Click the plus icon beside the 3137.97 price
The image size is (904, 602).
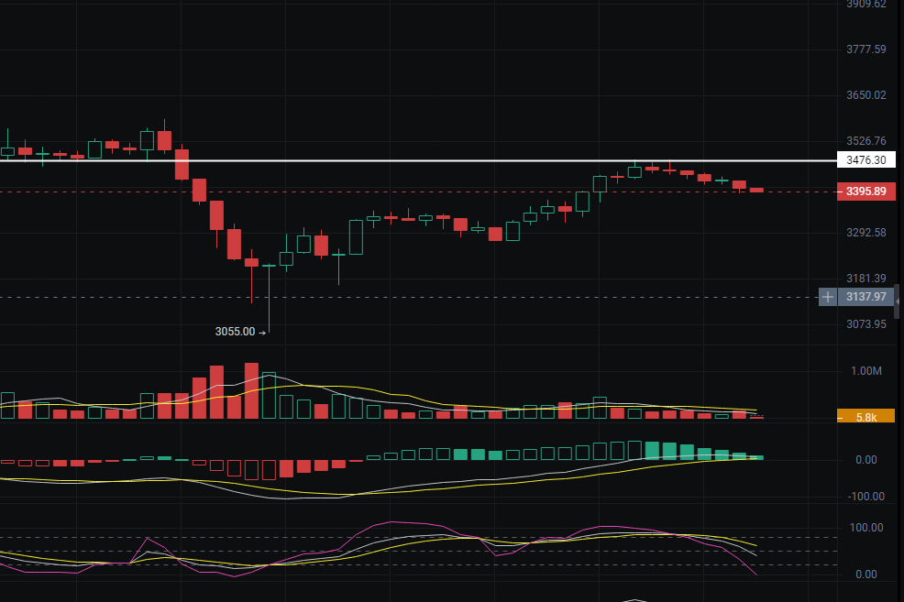[828, 297]
